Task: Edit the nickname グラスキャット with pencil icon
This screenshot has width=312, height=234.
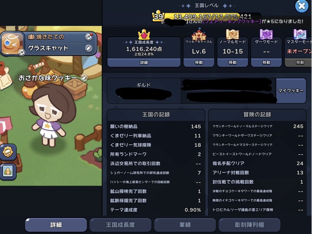Action: 89,48
